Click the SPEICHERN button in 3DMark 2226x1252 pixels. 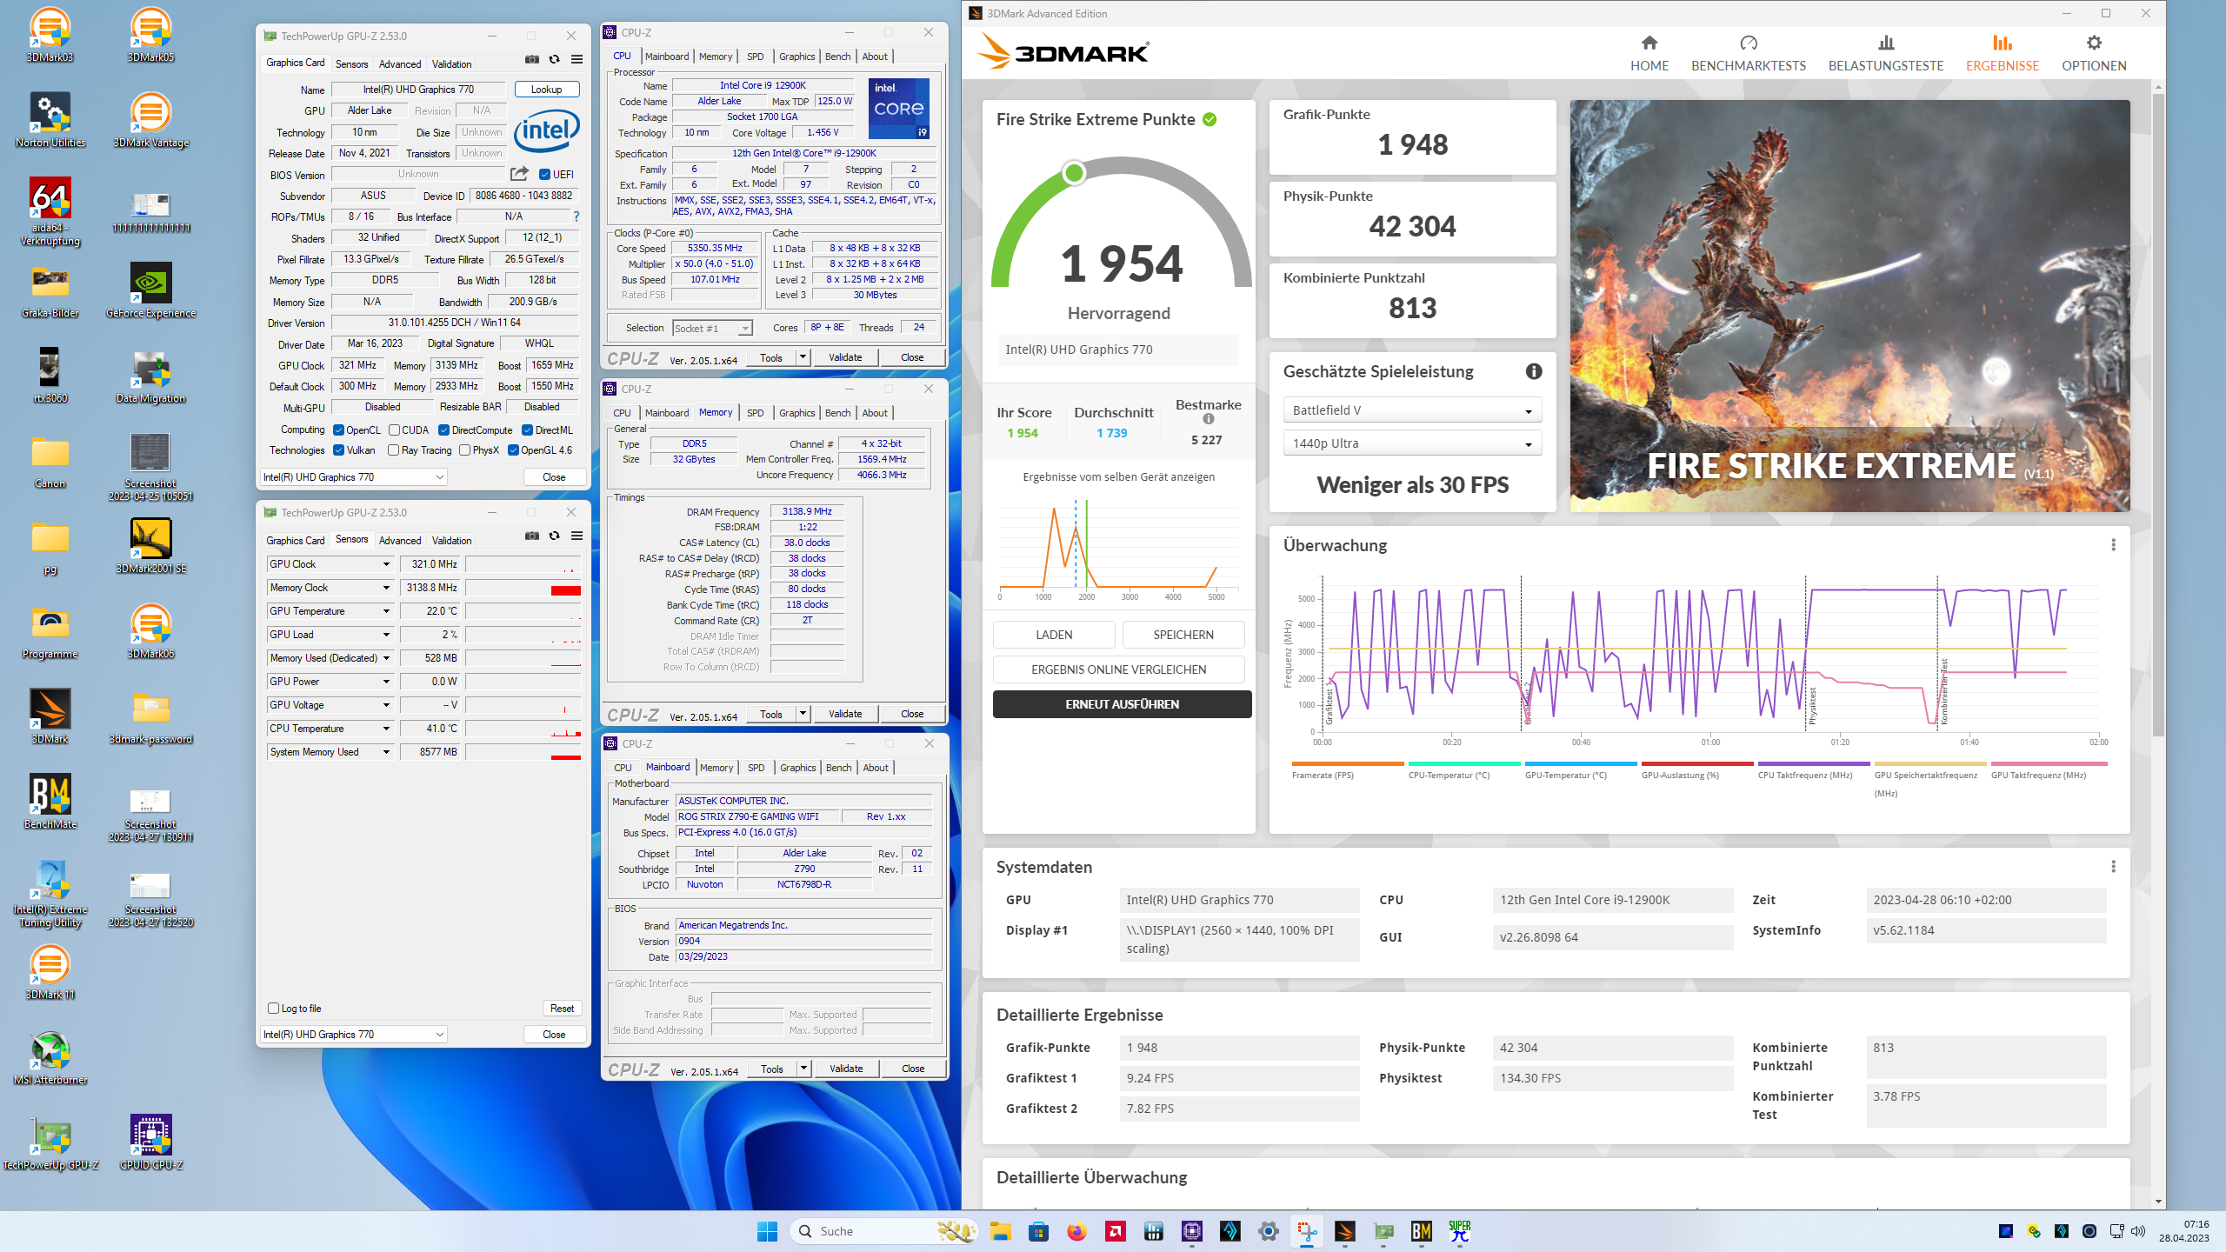(x=1183, y=635)
